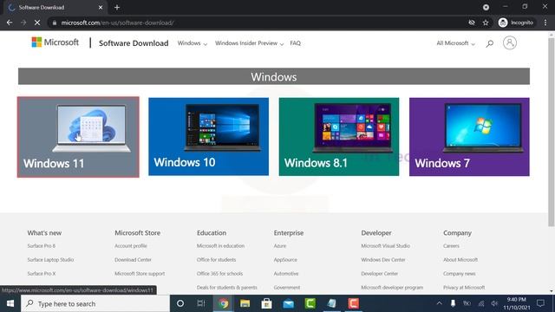Click the Software Download heading link
555x312 pixels.
(134, 43)
